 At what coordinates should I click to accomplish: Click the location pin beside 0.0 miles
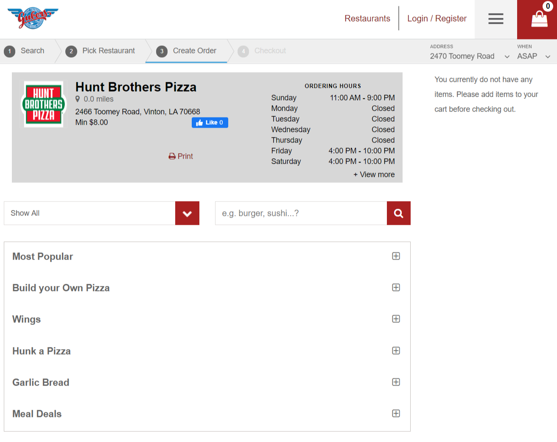point(78,99)
